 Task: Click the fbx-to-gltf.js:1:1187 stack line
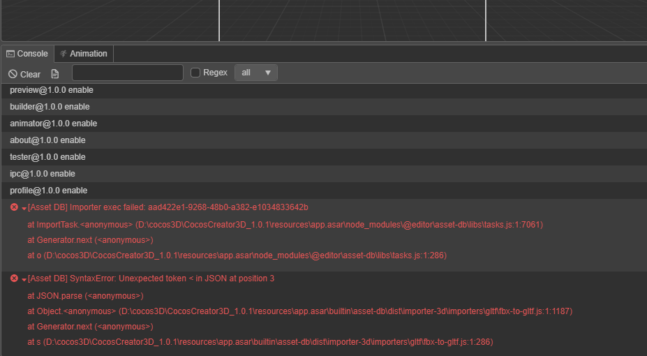click(299, 311)
